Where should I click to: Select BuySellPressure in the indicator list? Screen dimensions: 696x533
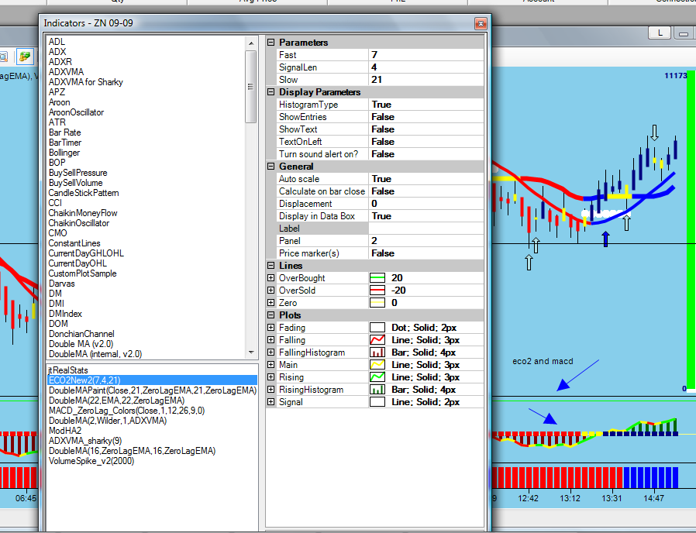pyautogui.click(x=78, y=173)
